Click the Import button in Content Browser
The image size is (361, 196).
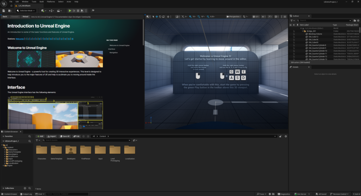tap(51, 136)
